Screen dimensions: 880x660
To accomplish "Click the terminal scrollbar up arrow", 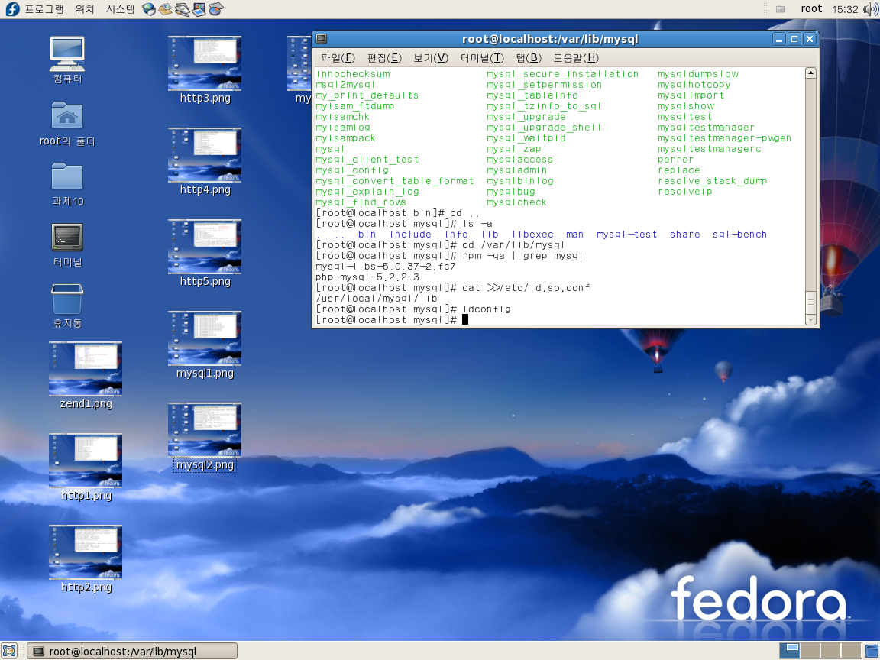I will (810, 73).
